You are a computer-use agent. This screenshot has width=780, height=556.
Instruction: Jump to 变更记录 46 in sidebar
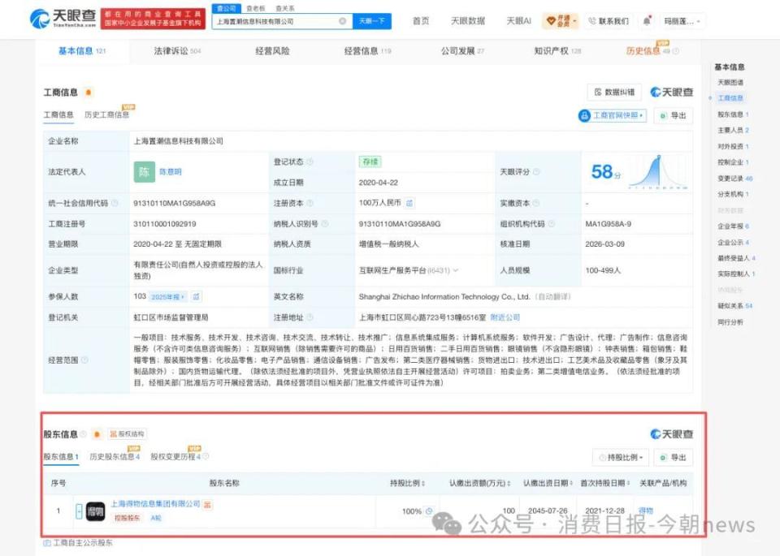(x=734, y=179)
